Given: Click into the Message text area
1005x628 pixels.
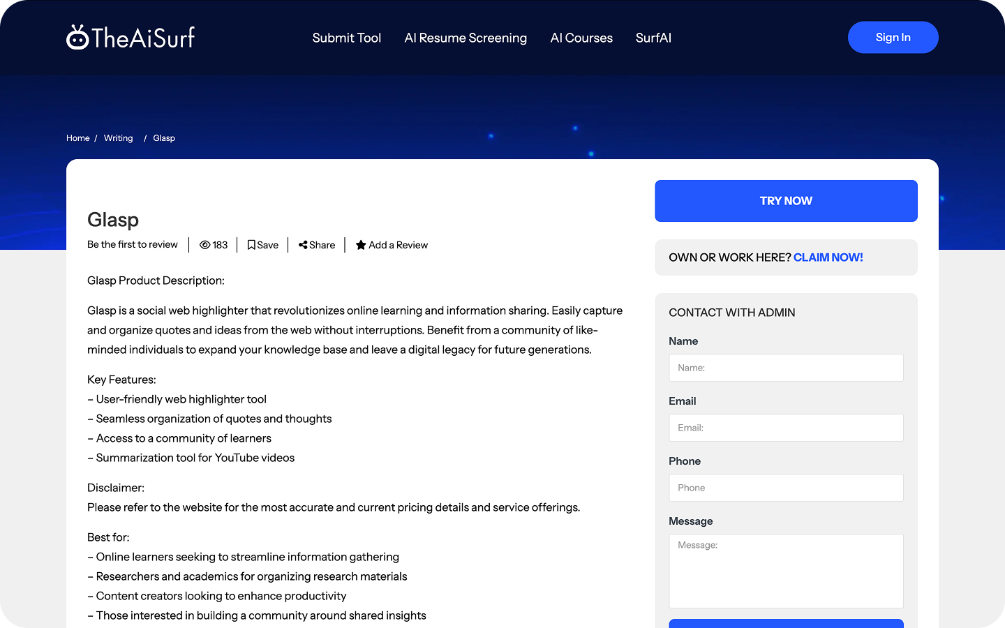Looking at the screenshot, I should (x=786, y=571).
